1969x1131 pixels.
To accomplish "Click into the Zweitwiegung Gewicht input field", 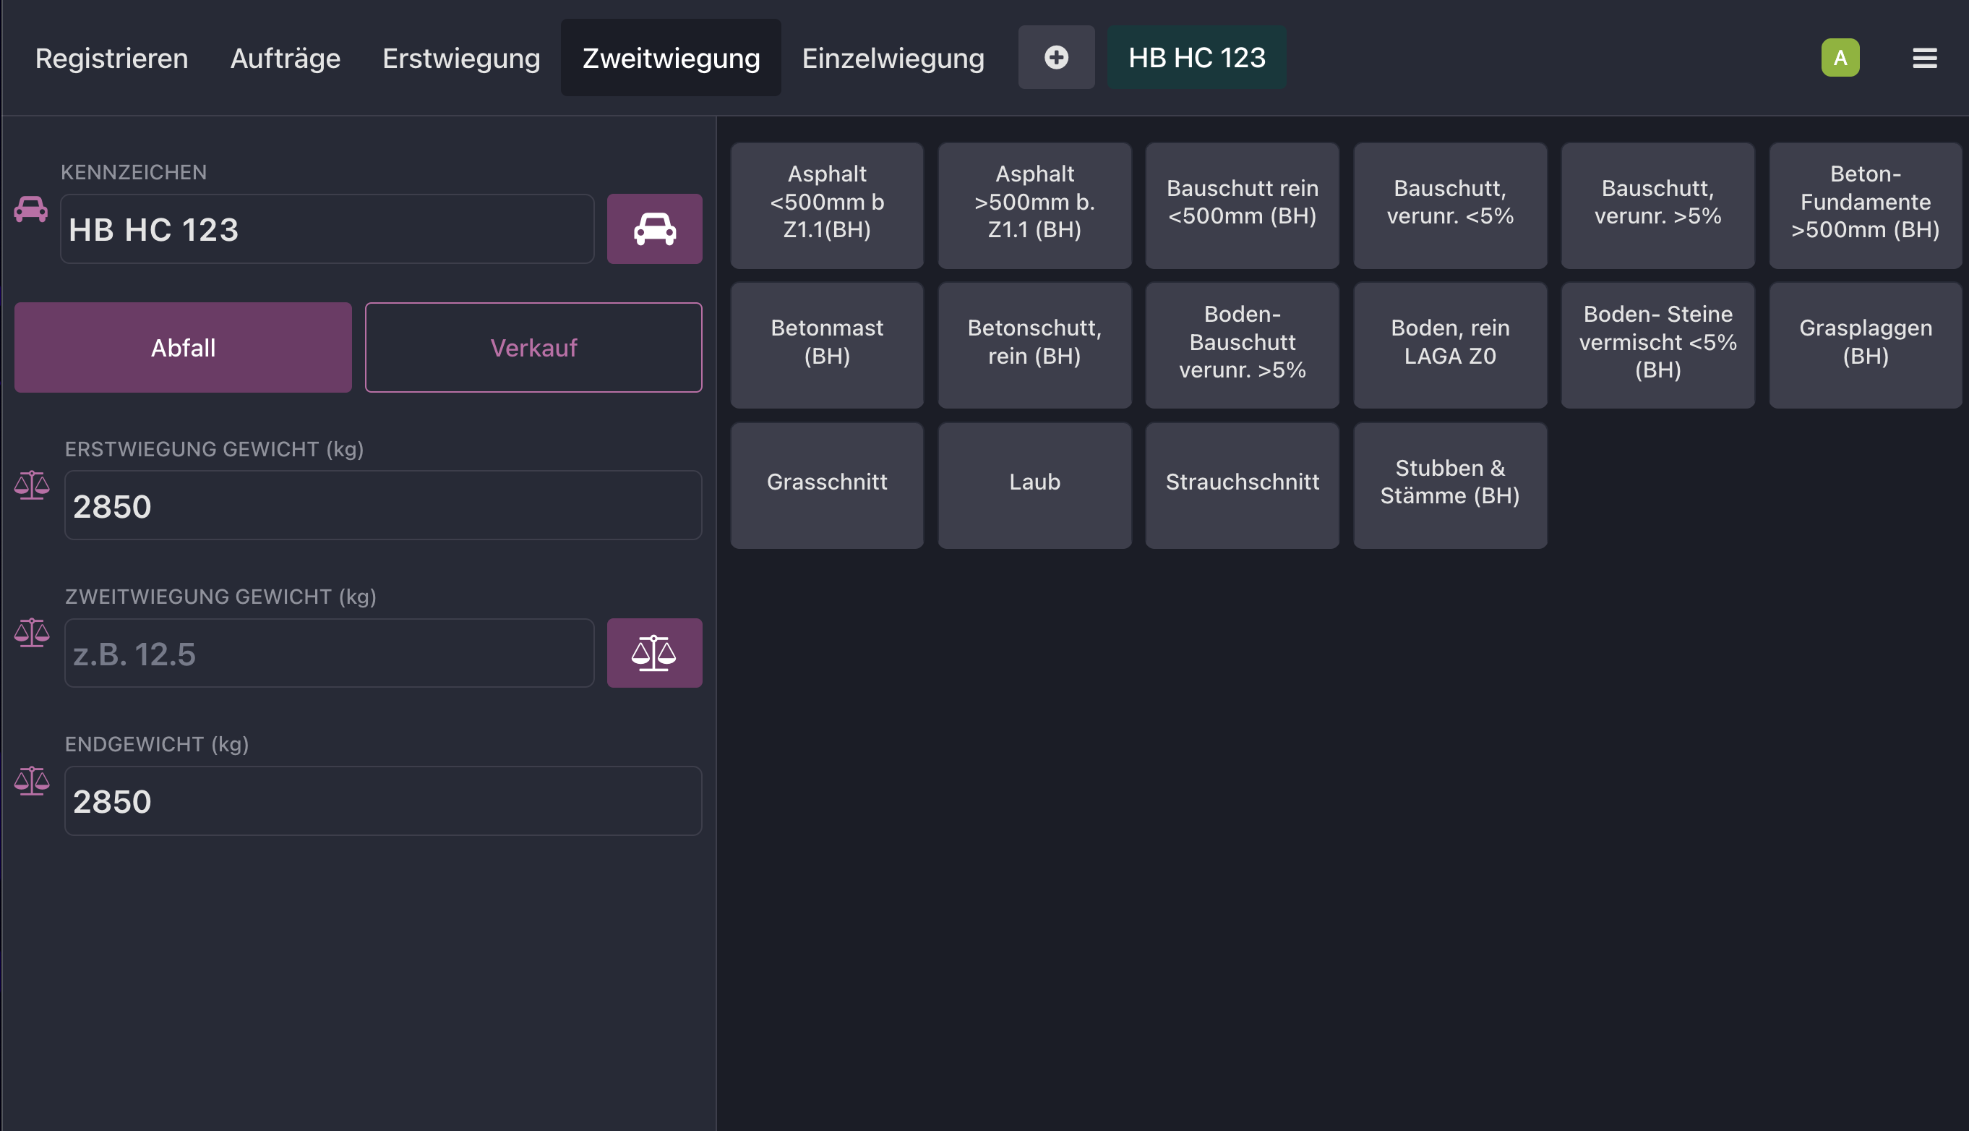I will [x=329, y=652].
